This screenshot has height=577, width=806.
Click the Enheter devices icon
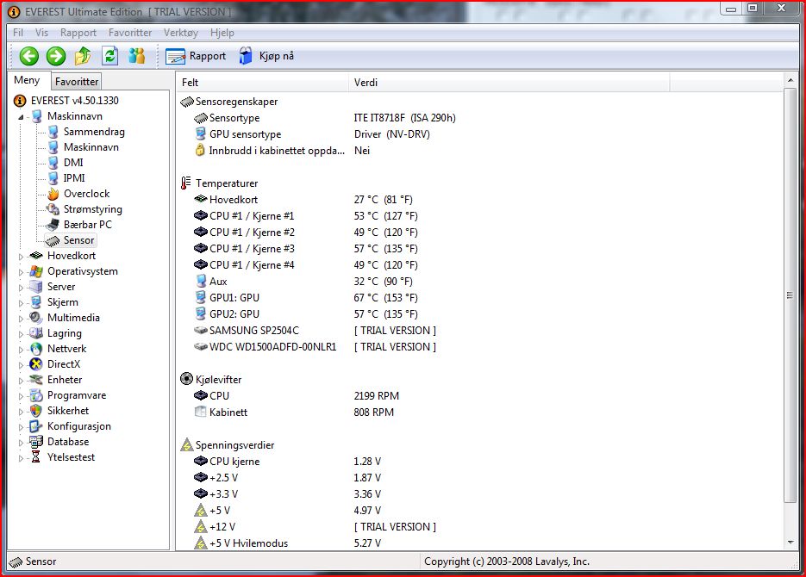[36, 380]
